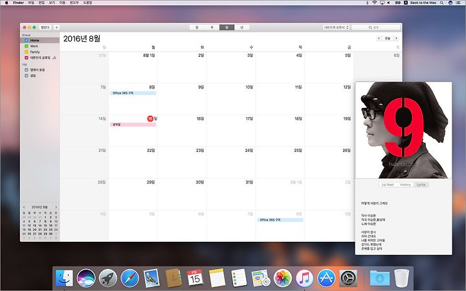Switch to Year view tab (년)
Image resolution: width=466 pixels, height=291 pixels.
coord(241,27)
